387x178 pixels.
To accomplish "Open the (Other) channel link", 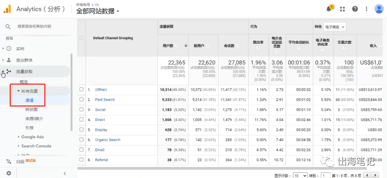I will click(x=101, y=89).
